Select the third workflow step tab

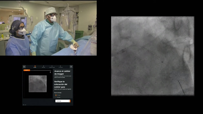pos(52,67)
